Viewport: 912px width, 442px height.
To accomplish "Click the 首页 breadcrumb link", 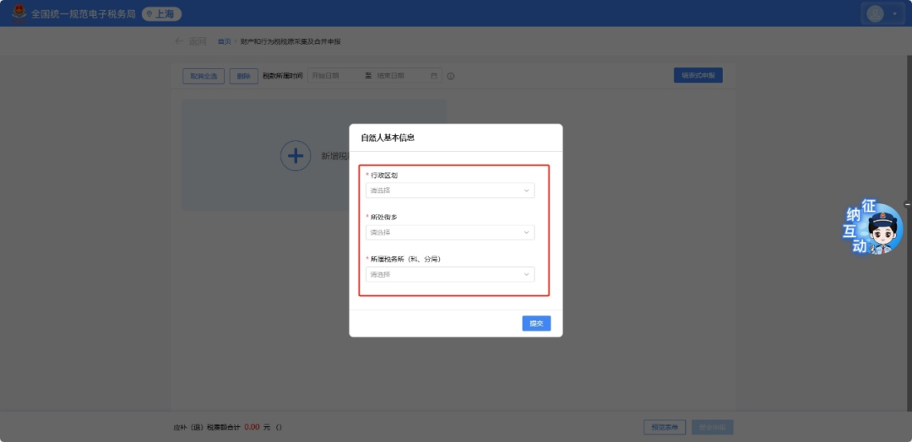I will coord(224,41).
